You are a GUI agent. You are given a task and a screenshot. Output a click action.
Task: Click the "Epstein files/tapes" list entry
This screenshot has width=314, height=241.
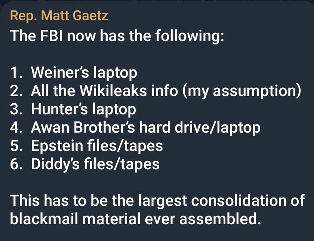[x=97, y=146]
